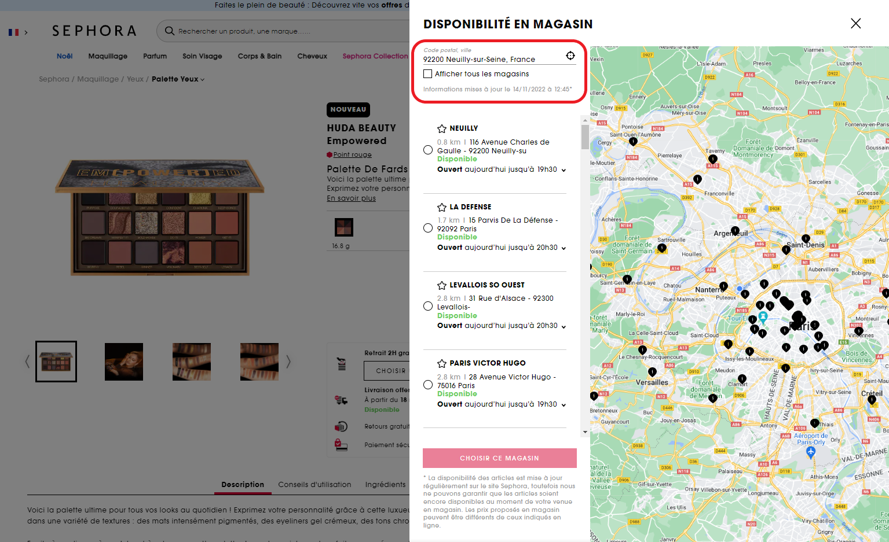
Task: Select the palette shade swatch
Action: pos(344,227)
